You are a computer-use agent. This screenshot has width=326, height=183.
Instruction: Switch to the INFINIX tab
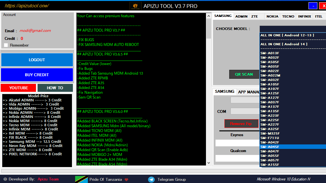(305, 17)
